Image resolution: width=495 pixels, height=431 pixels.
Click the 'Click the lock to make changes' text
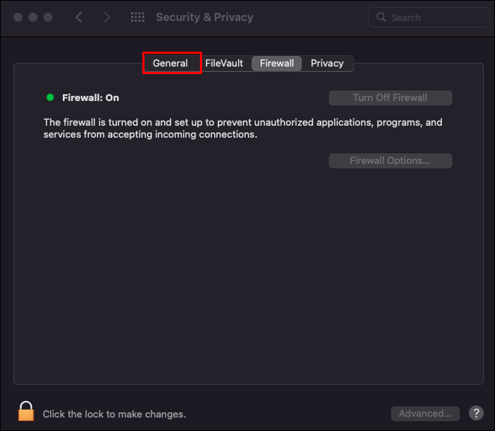pos(115,414)
